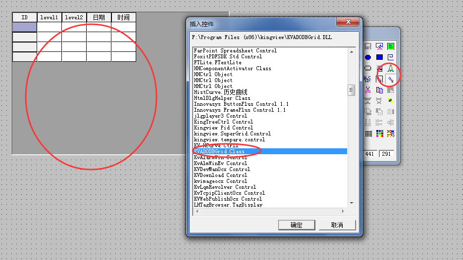
Task: Click the highlighted insert OCX control icon
Action: 391,79
